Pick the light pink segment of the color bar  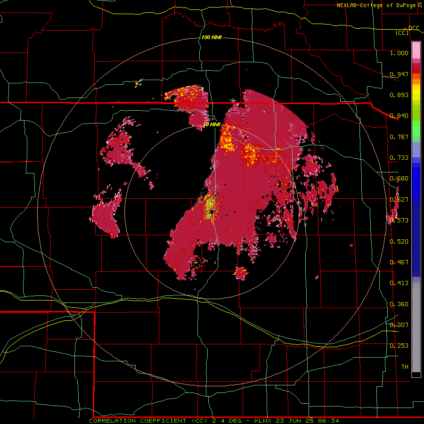[416, 50]
